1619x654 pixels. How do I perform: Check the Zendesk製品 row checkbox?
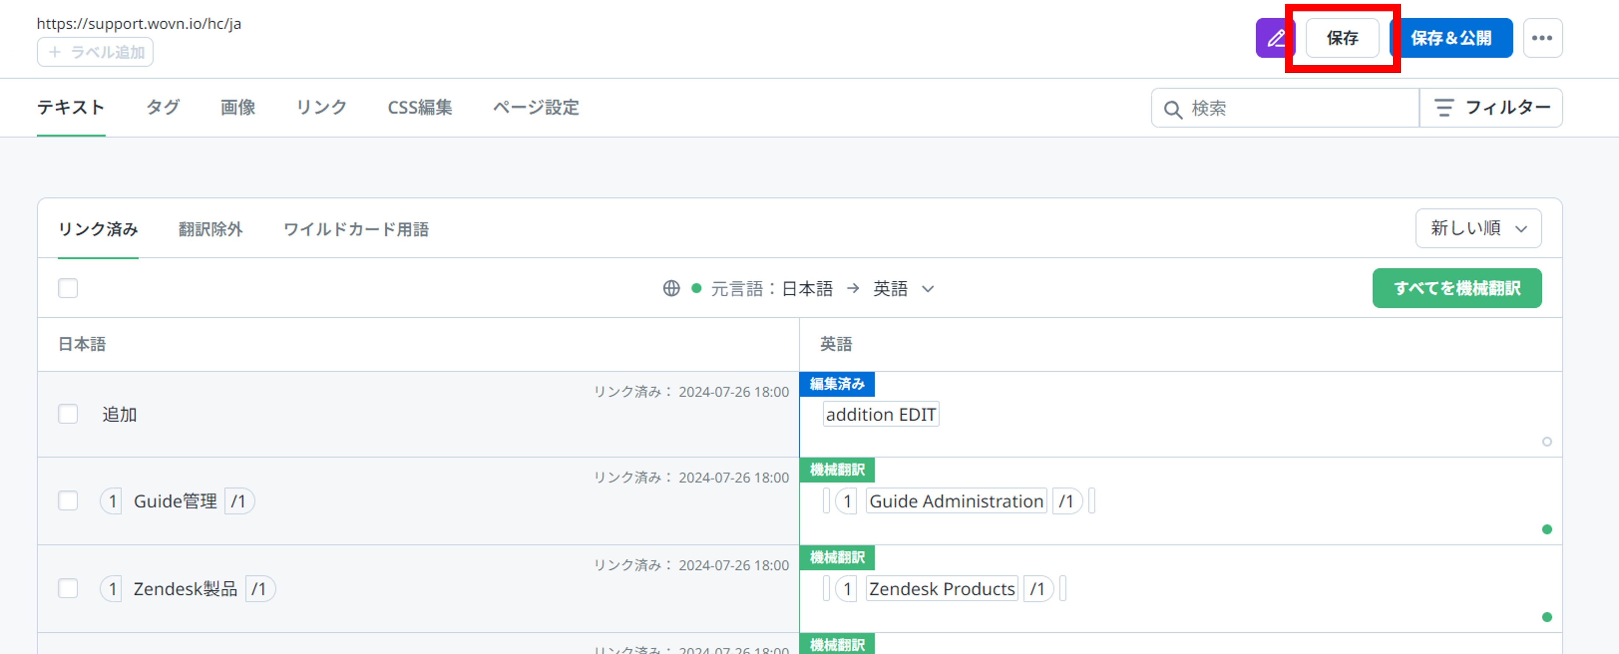(x=67, y=589)
